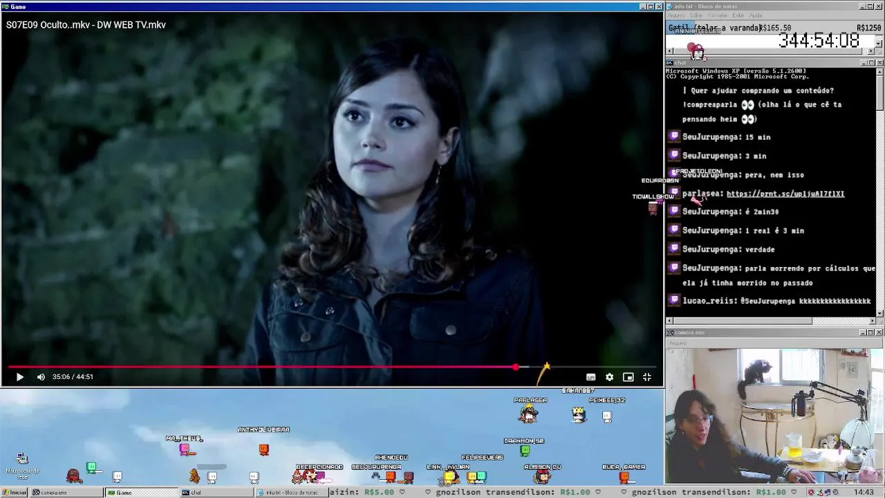Open the Editar menu in Notepad

(x=696, y=15)
